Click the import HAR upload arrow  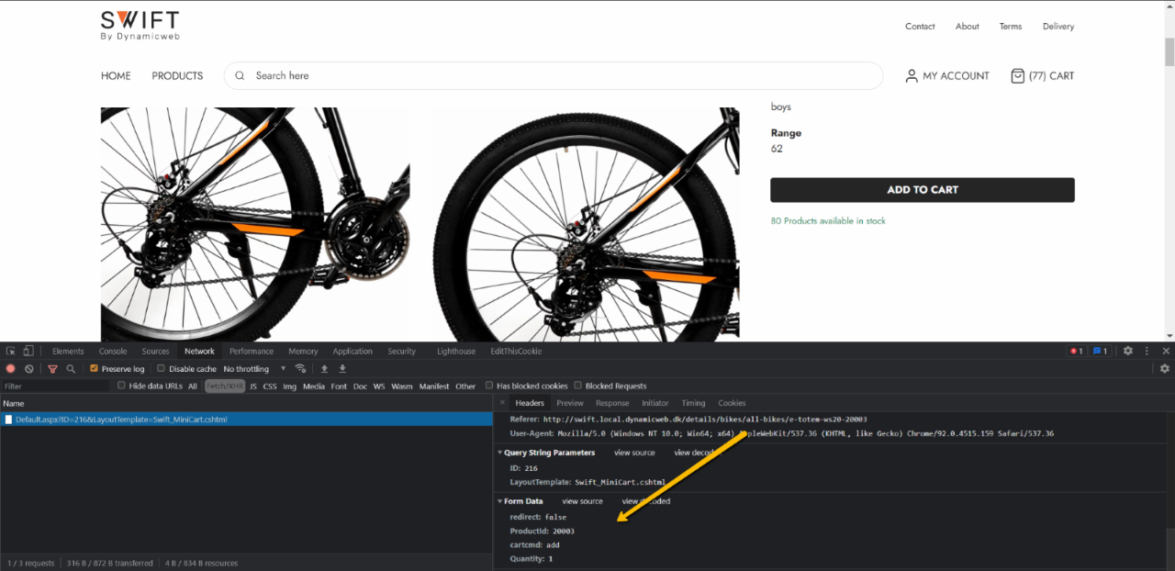pos(324,369)
